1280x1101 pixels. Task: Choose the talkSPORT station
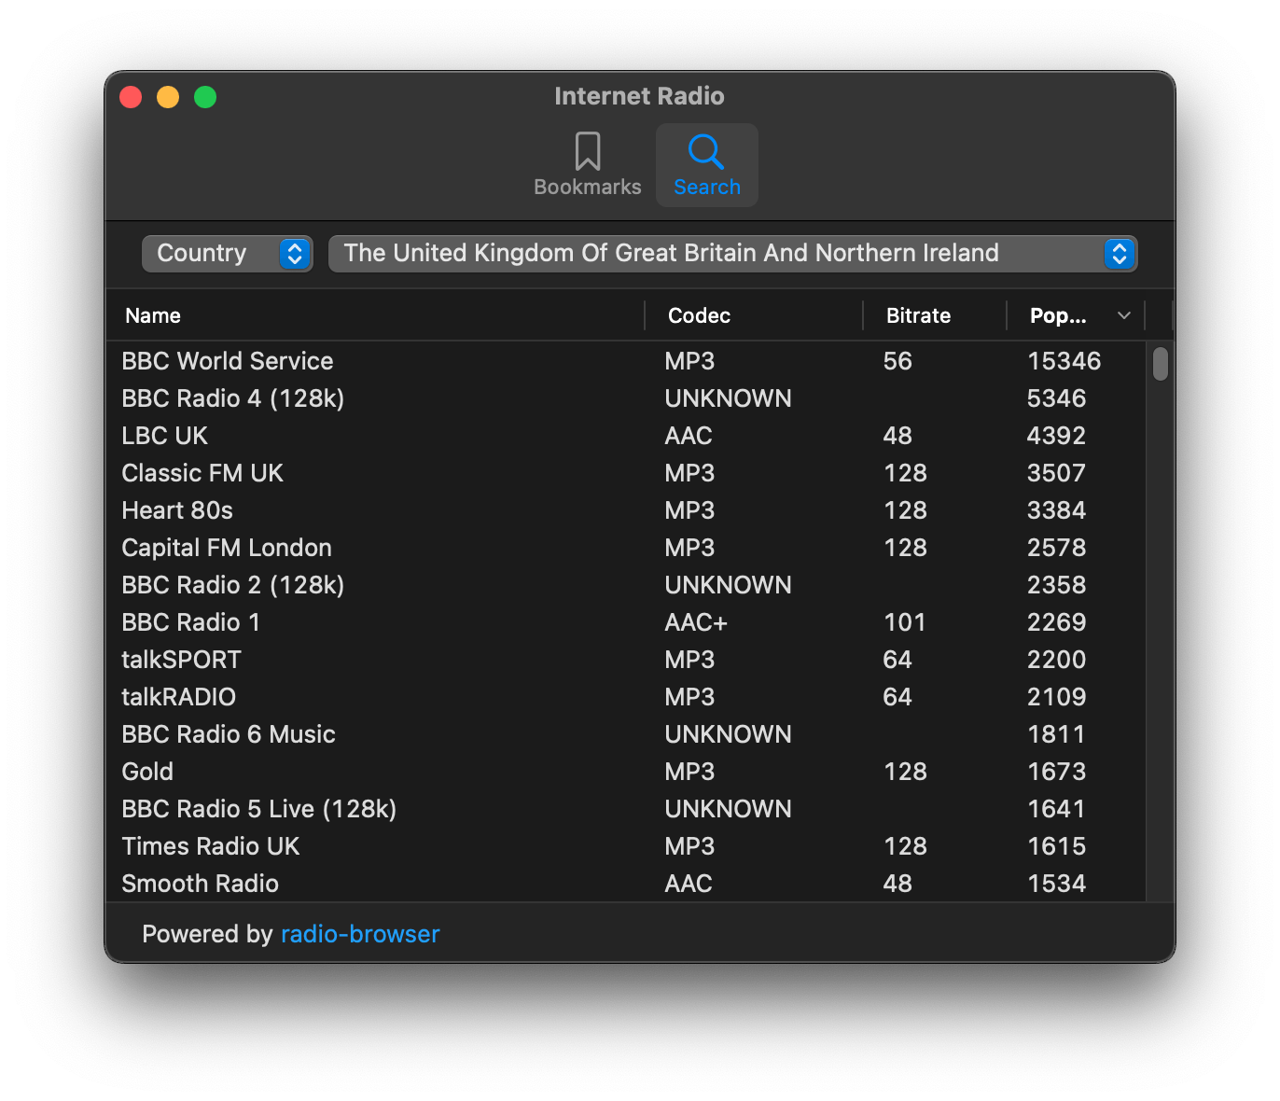[x=626, y=660]
